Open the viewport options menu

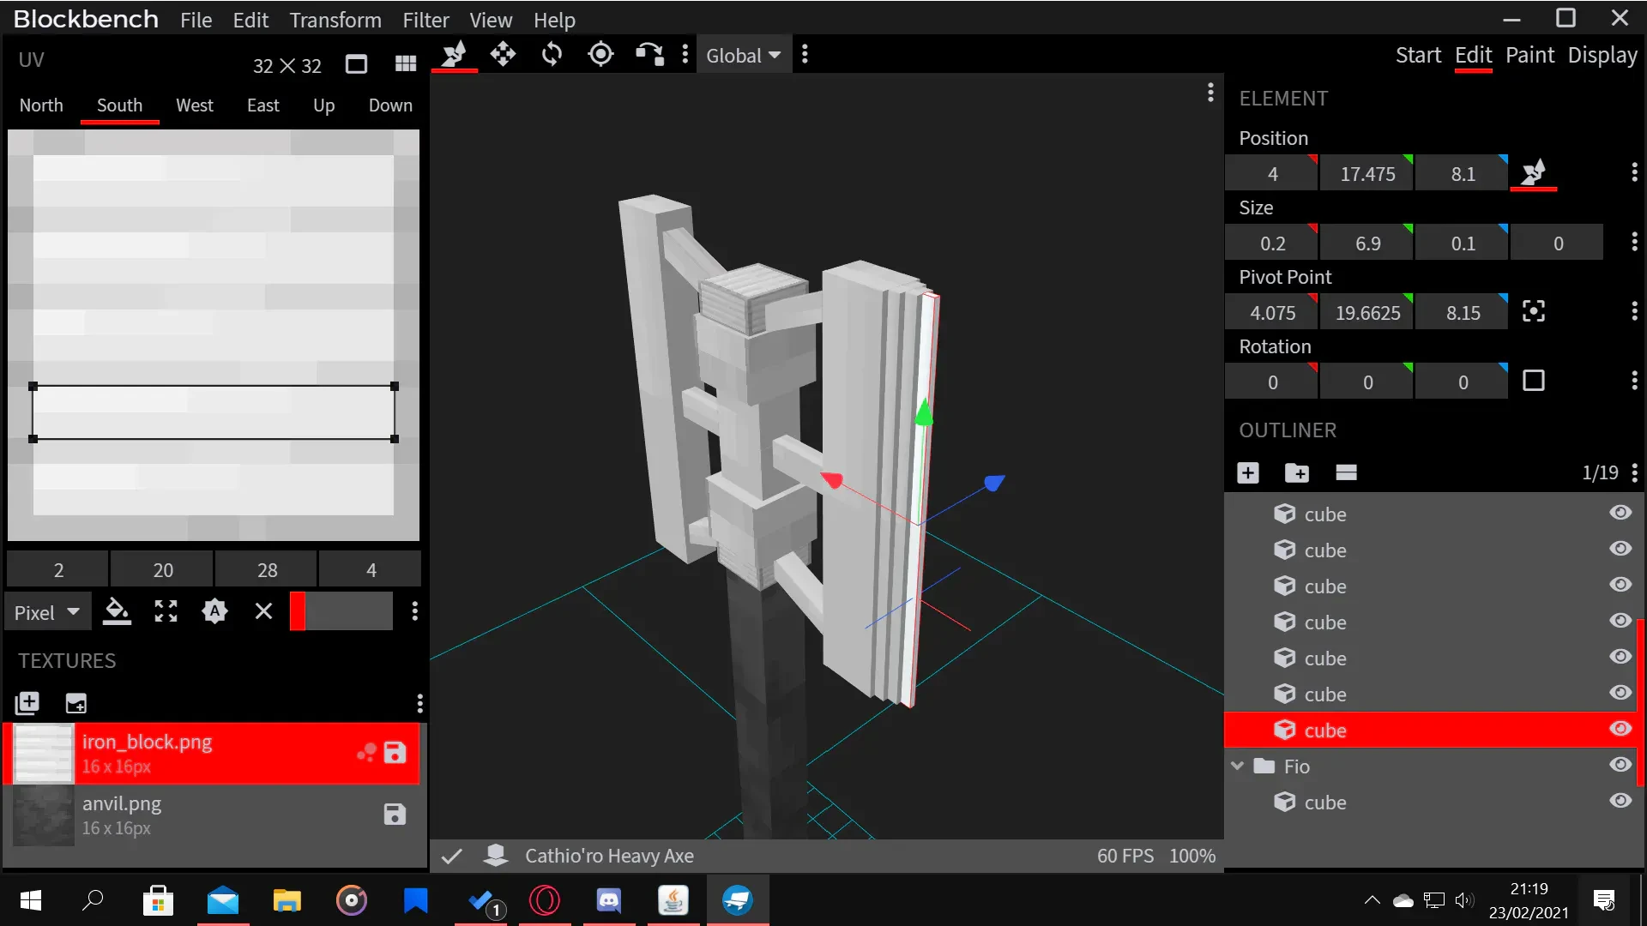point(1210,92)
